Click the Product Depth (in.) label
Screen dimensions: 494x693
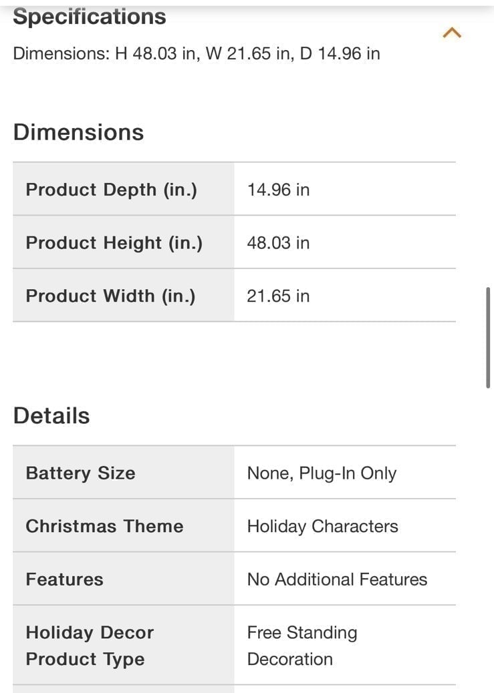[112, 190]
